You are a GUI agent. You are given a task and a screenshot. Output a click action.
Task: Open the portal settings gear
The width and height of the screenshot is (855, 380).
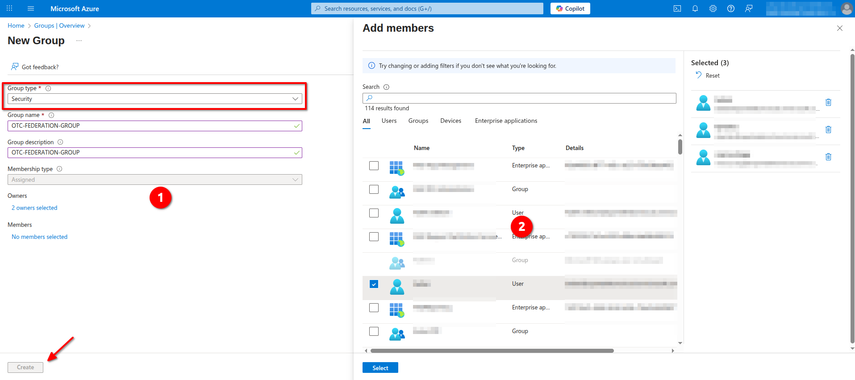tap(713, 8)
